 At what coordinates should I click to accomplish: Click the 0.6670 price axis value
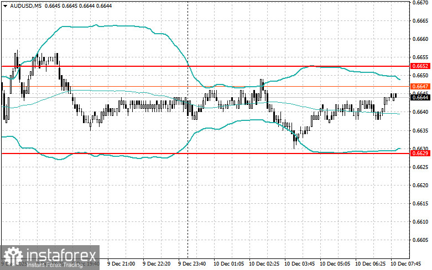click(420, 3)
